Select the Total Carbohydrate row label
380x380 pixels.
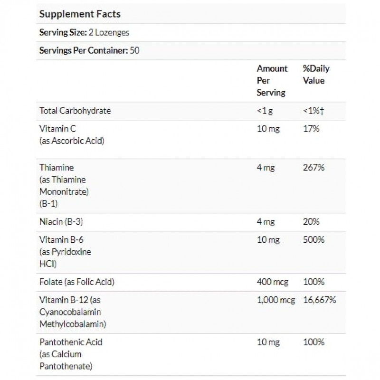76,111
